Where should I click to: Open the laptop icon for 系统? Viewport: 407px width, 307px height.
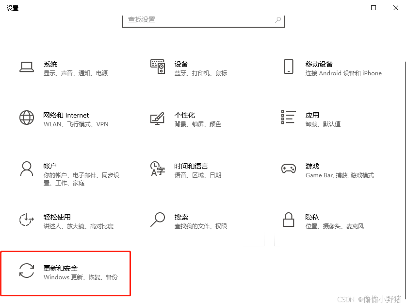click(x=27, y=68)
